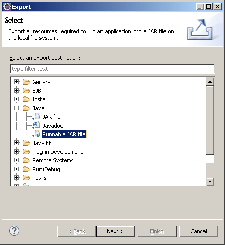225x245 pixels.
Task: Click the Cancel button
Action: [x=198, y=231]
